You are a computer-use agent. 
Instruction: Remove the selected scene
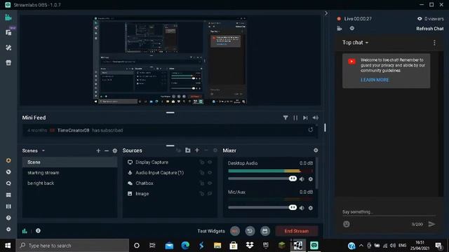click(107, 150)
